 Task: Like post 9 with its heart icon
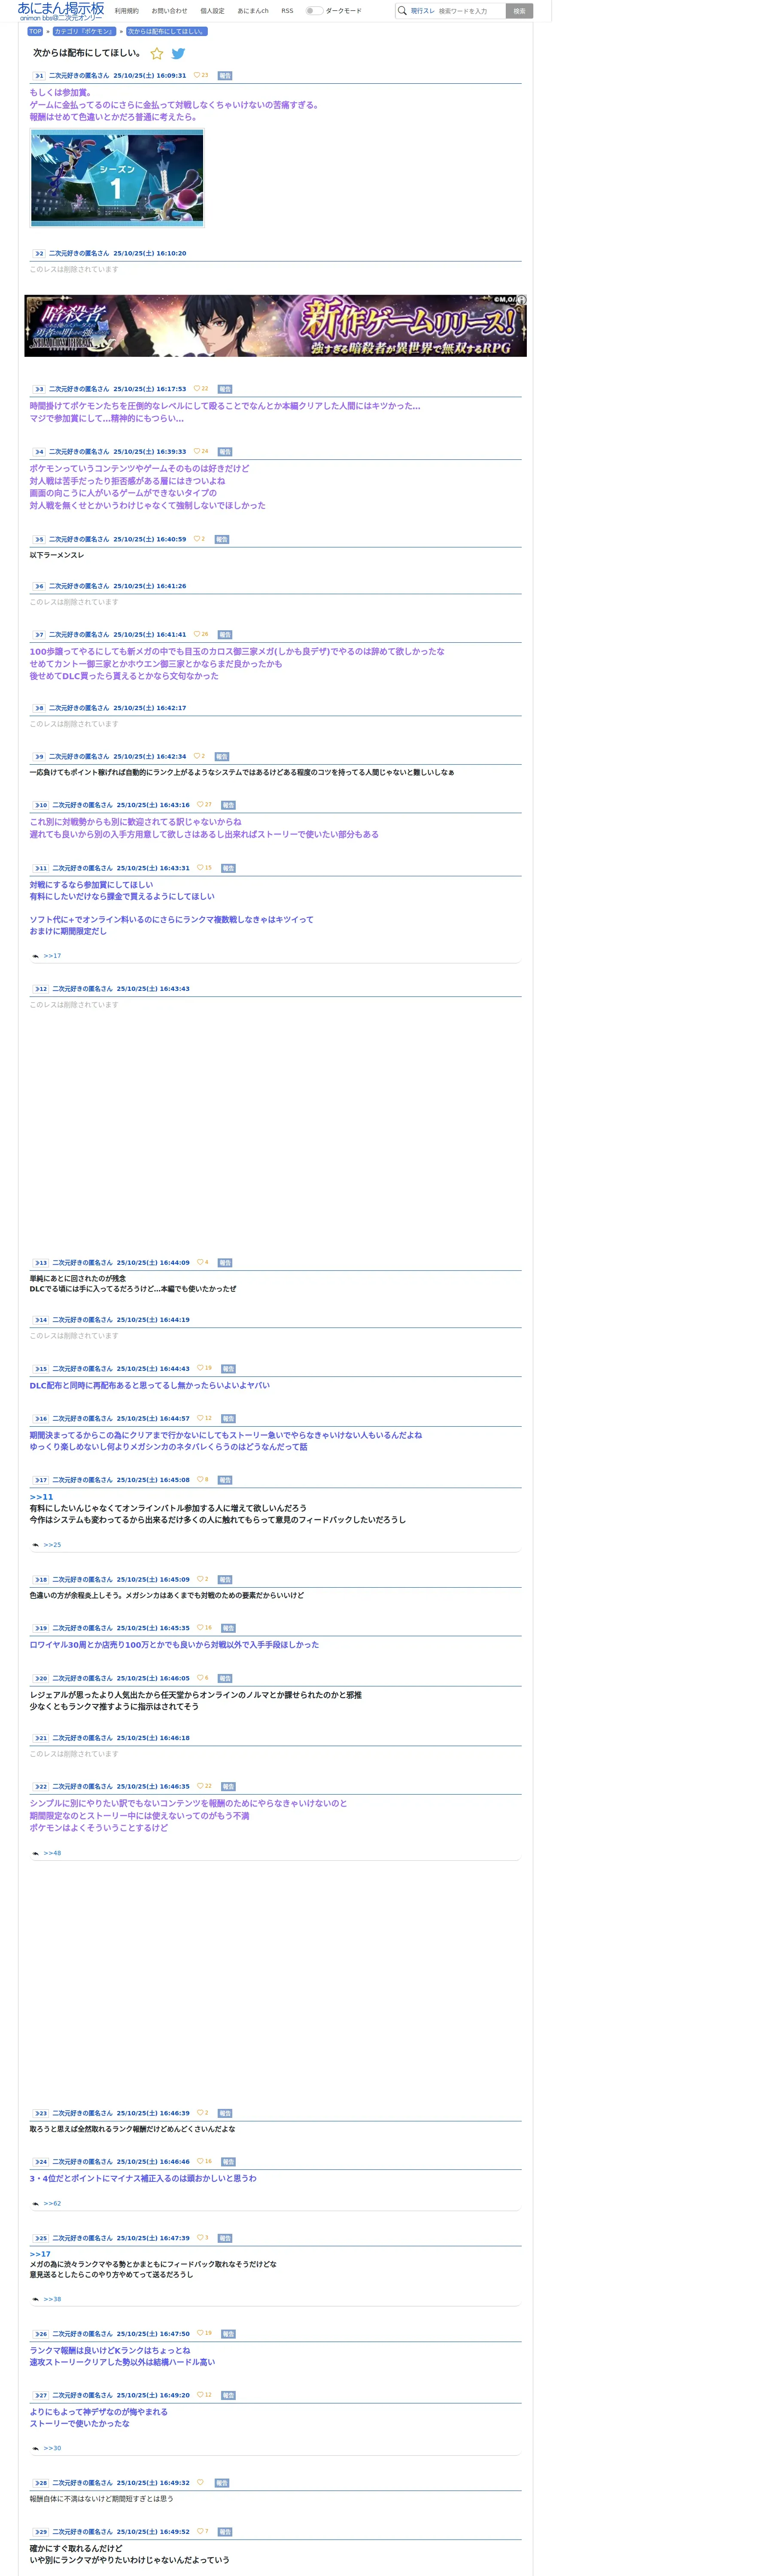(197, 756)
